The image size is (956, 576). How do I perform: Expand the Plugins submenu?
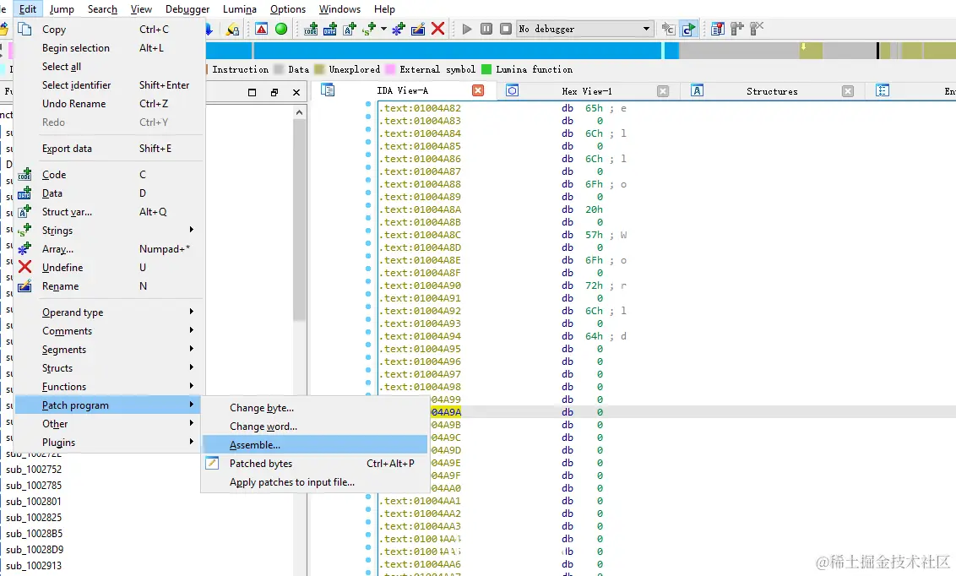point(192,442)
